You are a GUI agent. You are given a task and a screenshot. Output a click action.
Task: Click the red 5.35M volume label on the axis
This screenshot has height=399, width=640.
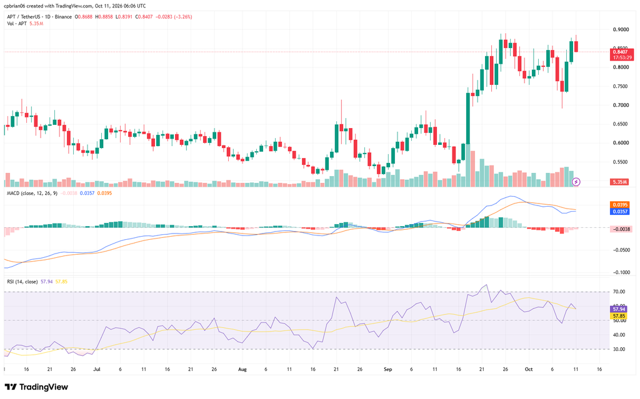(x=619, y=182)
